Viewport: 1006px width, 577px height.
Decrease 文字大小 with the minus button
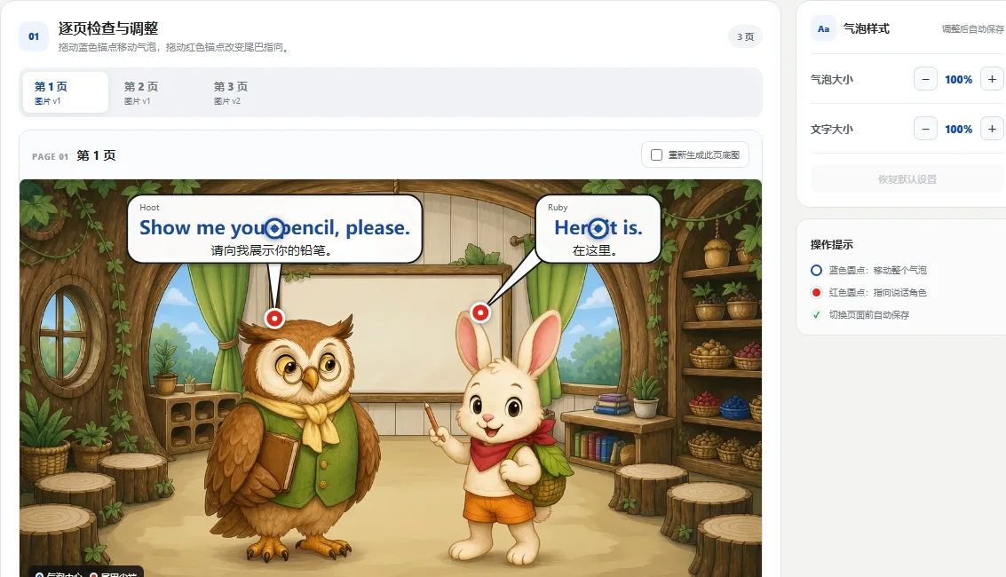(925, 129)
